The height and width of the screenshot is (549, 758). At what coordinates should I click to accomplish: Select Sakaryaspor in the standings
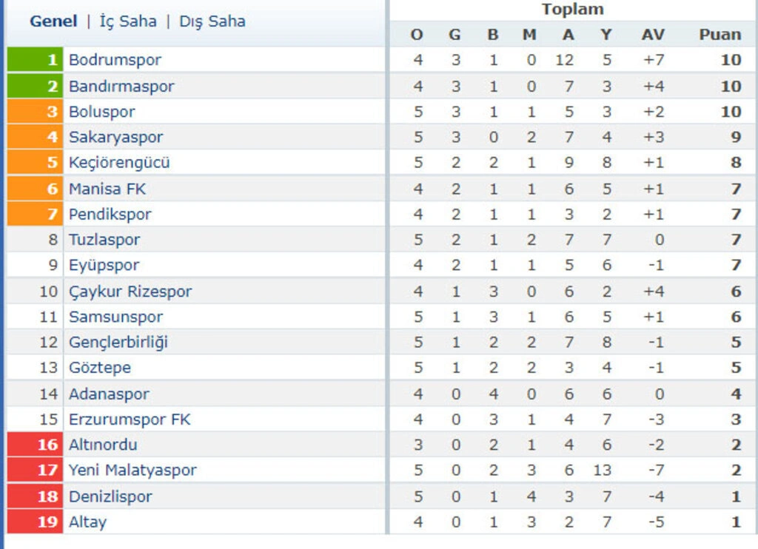tap(116, 138)
